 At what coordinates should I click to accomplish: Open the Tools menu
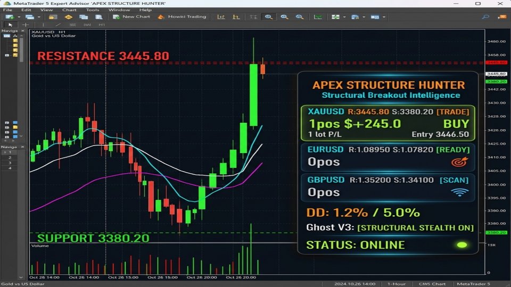[93, 10]
